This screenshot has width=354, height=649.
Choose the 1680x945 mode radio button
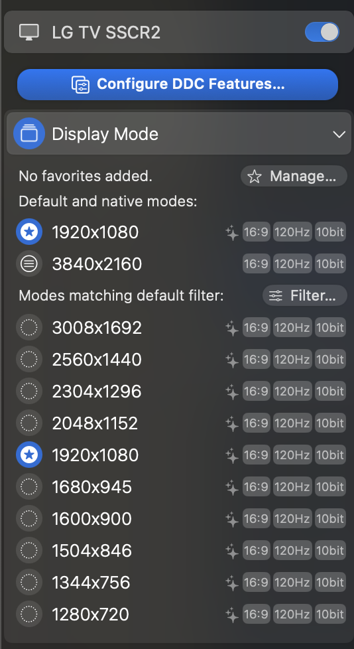29,487
